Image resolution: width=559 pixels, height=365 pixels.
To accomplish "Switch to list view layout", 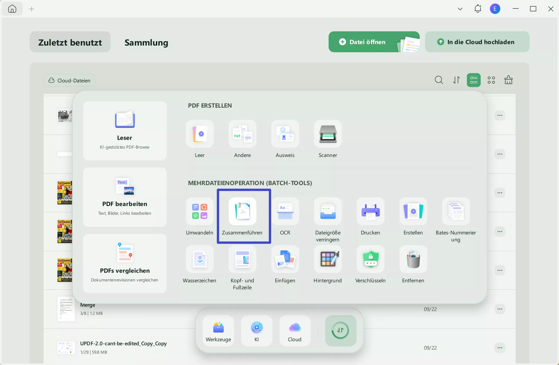I will (x=474, y=80).
